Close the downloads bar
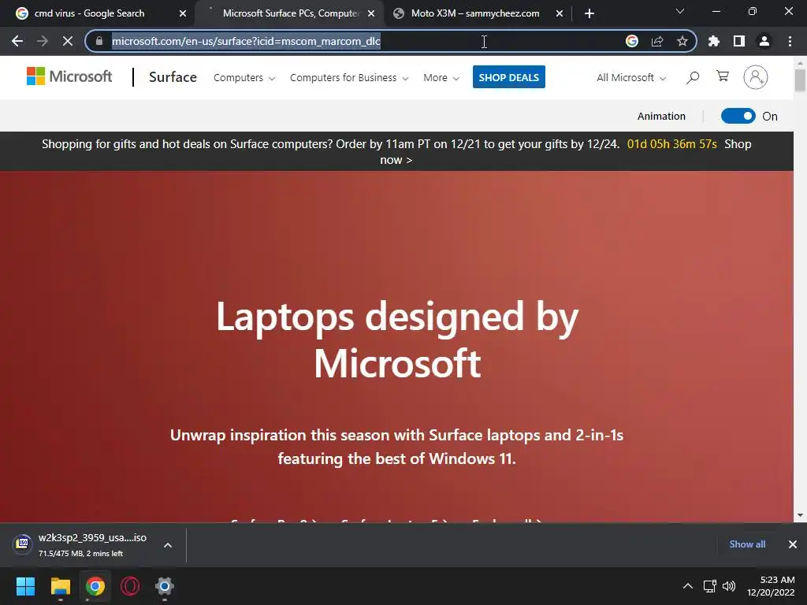The image size is (807, 605). [x=793, y=544]
